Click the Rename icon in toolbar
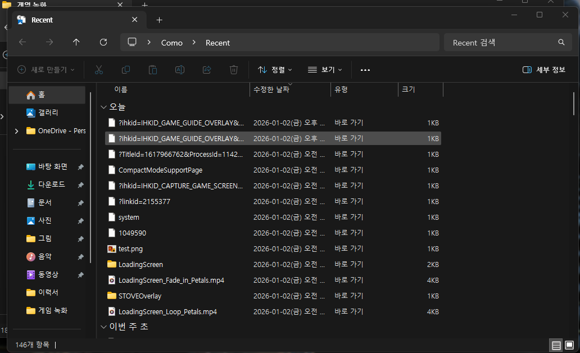The height and width of the screenshot is (353, 580). point(180,70)
